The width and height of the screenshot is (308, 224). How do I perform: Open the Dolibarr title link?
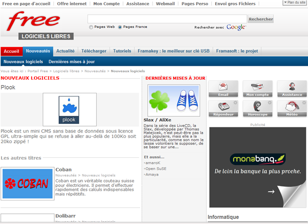tap(65, 216)
